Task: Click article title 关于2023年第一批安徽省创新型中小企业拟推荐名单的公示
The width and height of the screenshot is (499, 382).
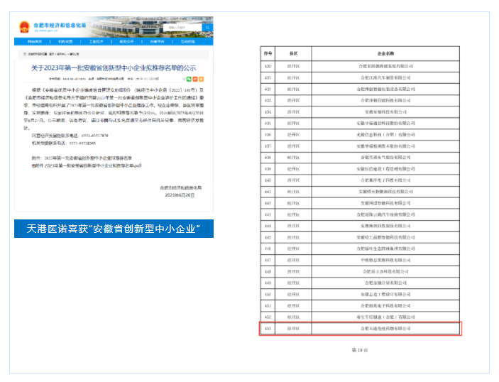Action: point(114,68)
